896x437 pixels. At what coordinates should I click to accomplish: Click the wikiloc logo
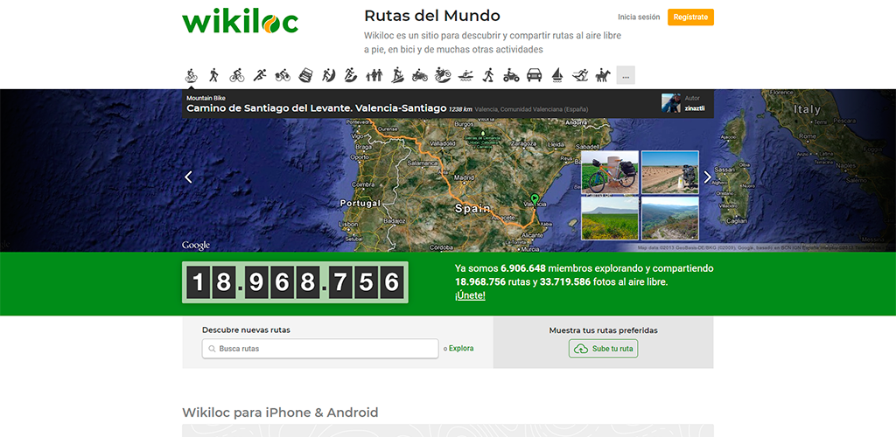(240, 22)
